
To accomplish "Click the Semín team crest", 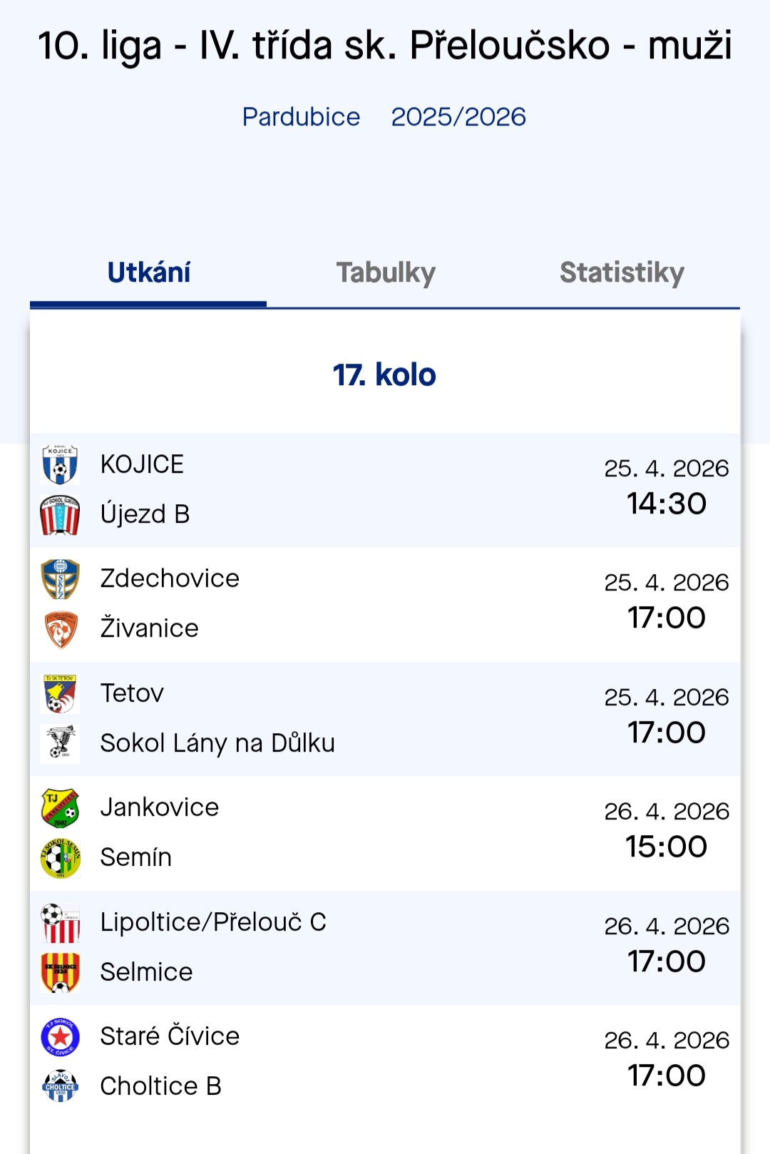I will click(60, 858).
